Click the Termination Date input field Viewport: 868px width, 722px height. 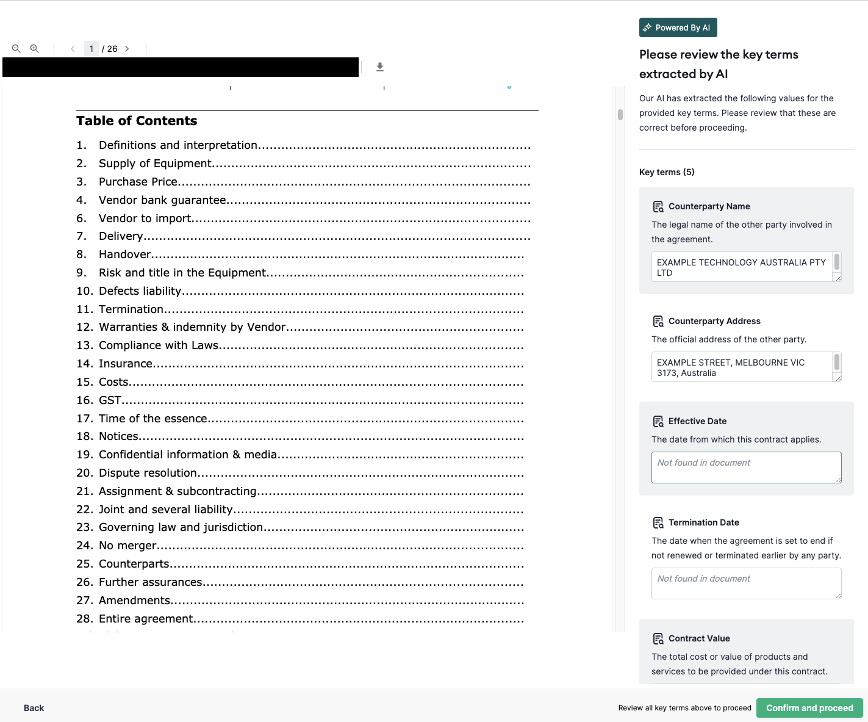[x=747, y=583]
